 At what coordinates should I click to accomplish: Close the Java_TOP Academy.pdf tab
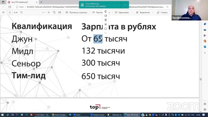coord(37,2)
